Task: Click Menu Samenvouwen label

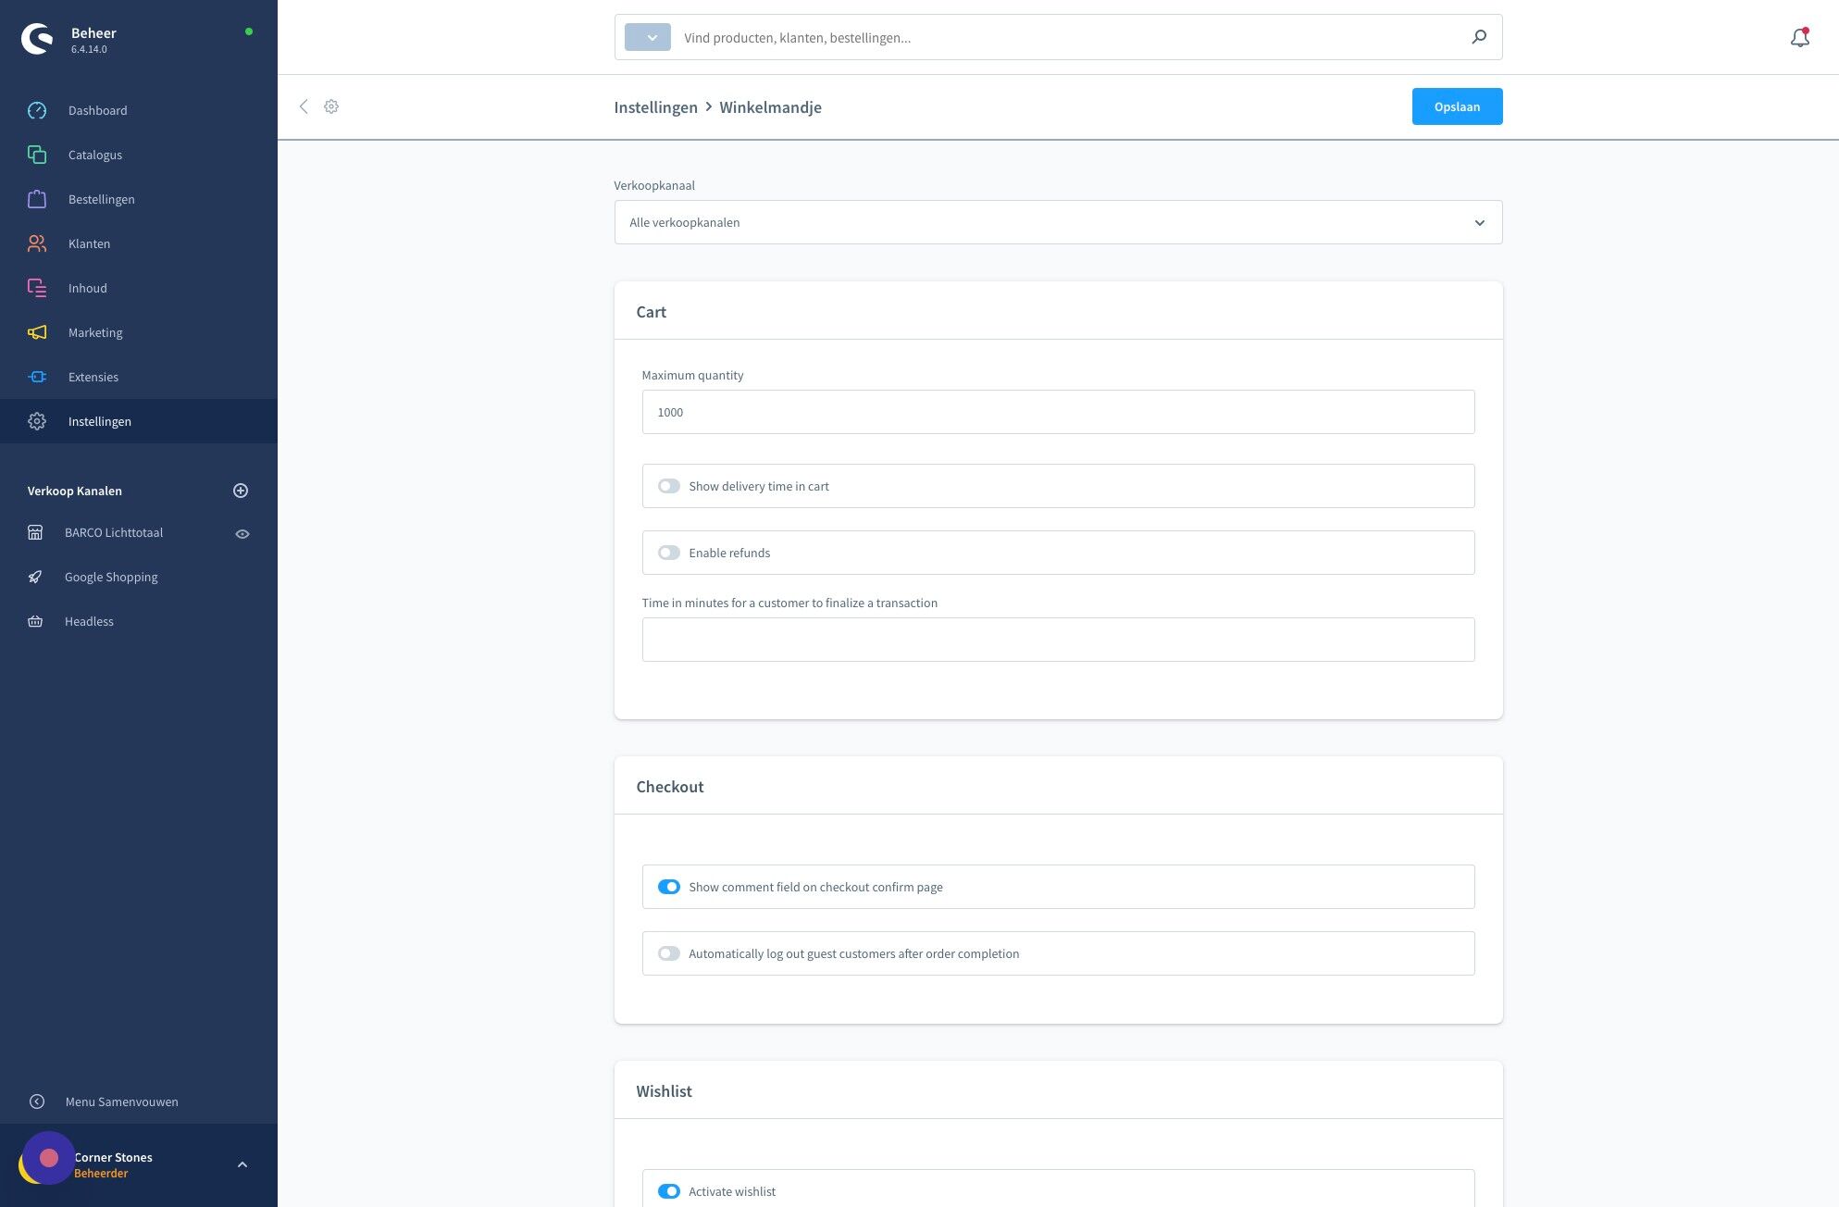Action: [122, 1101]
